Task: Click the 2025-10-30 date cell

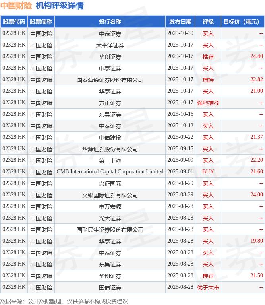Action: (180, 33)
